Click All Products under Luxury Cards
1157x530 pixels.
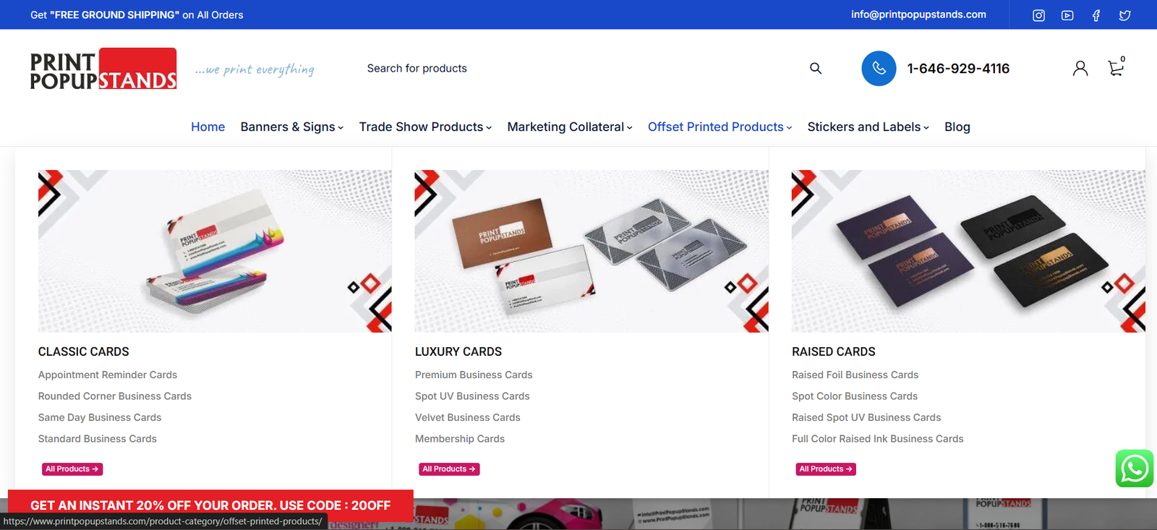pyautogui.click(x=449, y=469)
